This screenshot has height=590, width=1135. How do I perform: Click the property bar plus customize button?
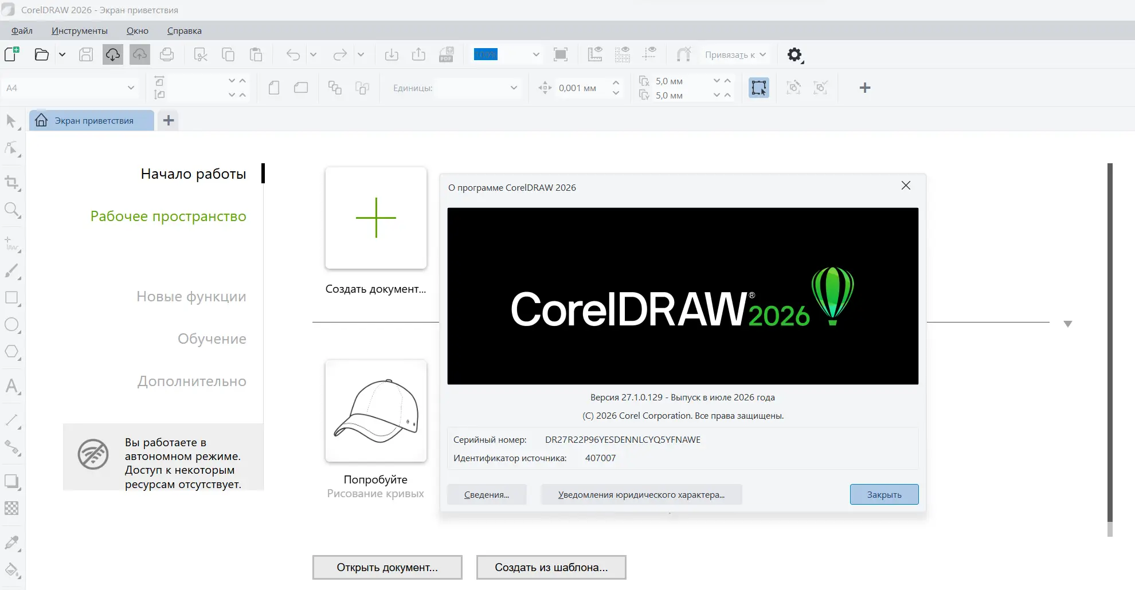[x=865, y=88]
